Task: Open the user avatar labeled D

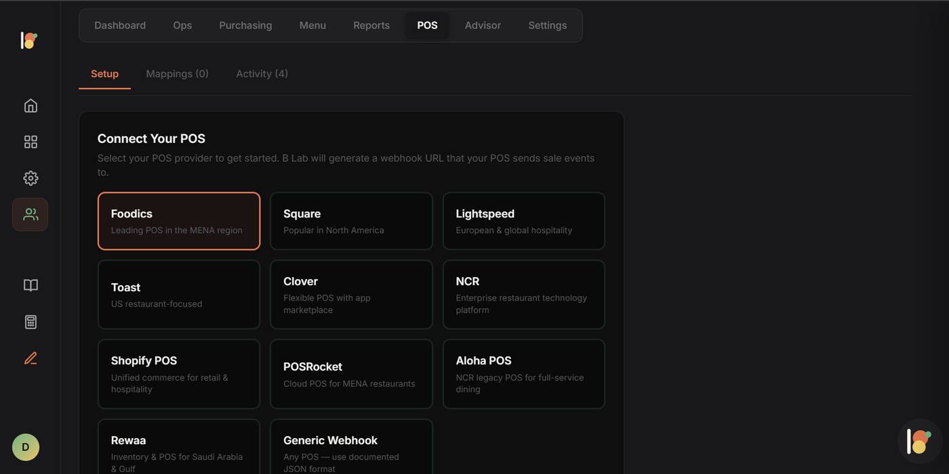Action: point(26,447)
